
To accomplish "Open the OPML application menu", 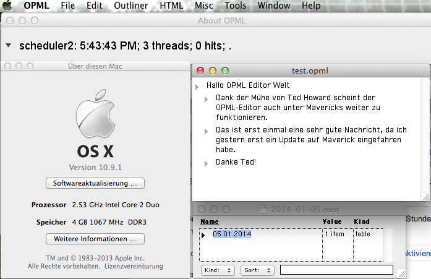I will (36, 5).
